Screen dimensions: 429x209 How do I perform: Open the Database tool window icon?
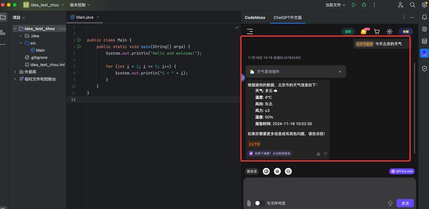pos(424,41)
